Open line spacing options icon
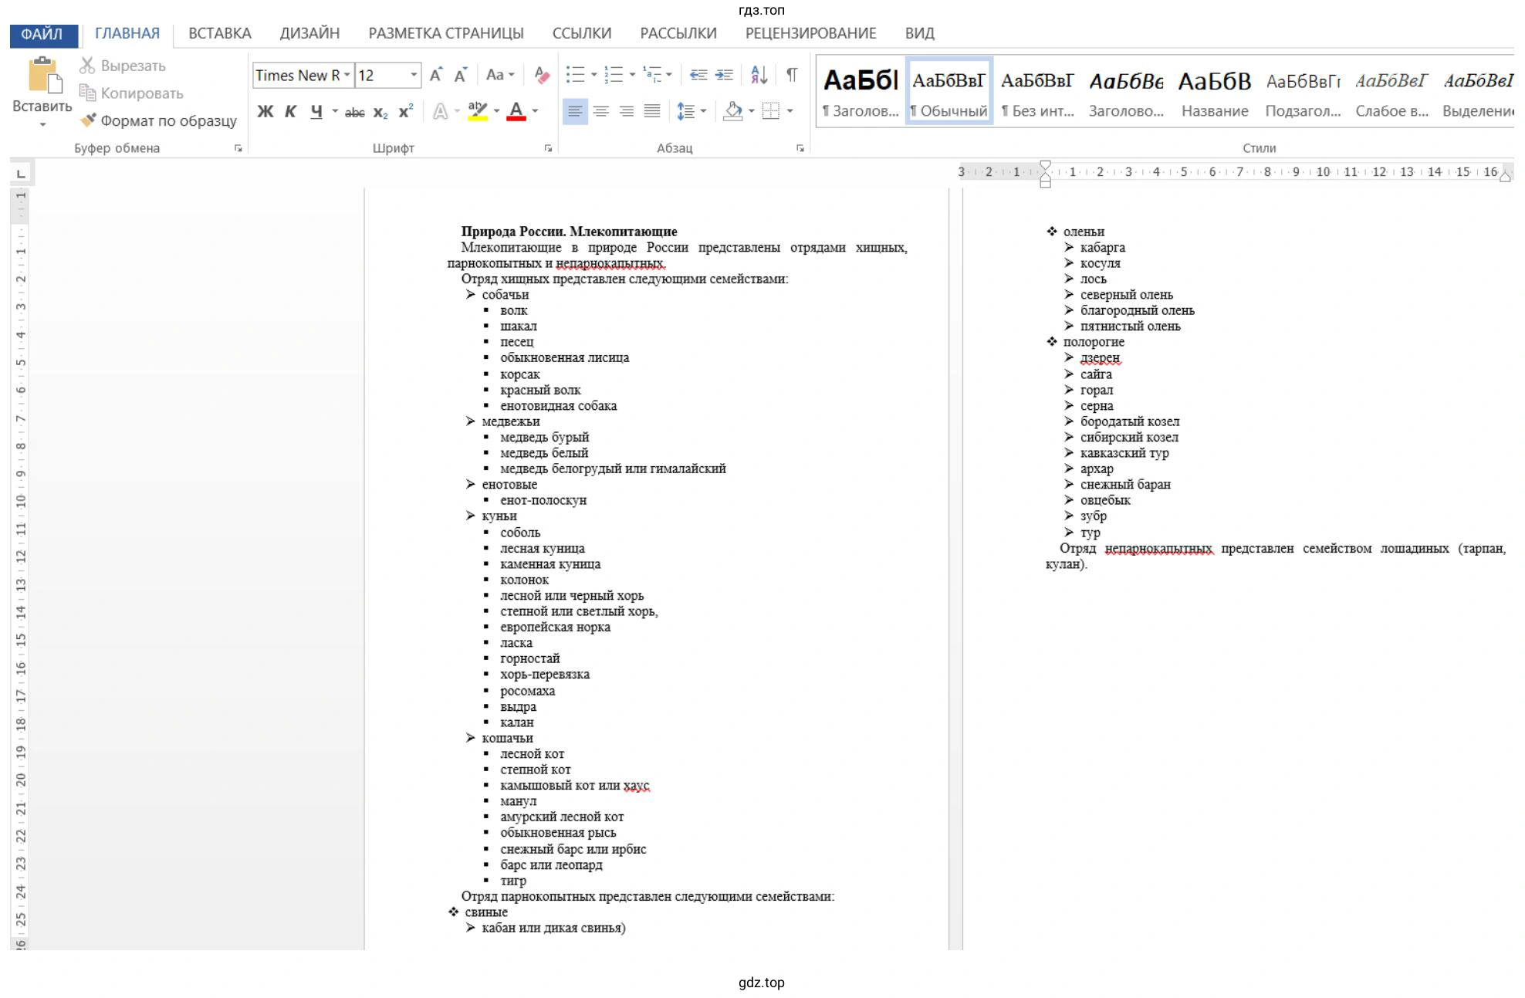1525x998 pixels. click(x=685, y=111)
